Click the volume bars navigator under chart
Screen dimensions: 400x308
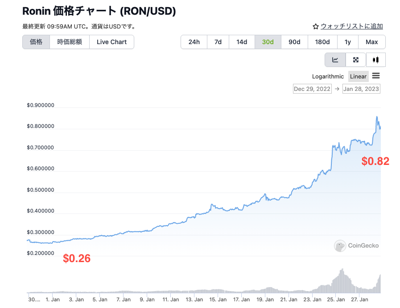204,281
